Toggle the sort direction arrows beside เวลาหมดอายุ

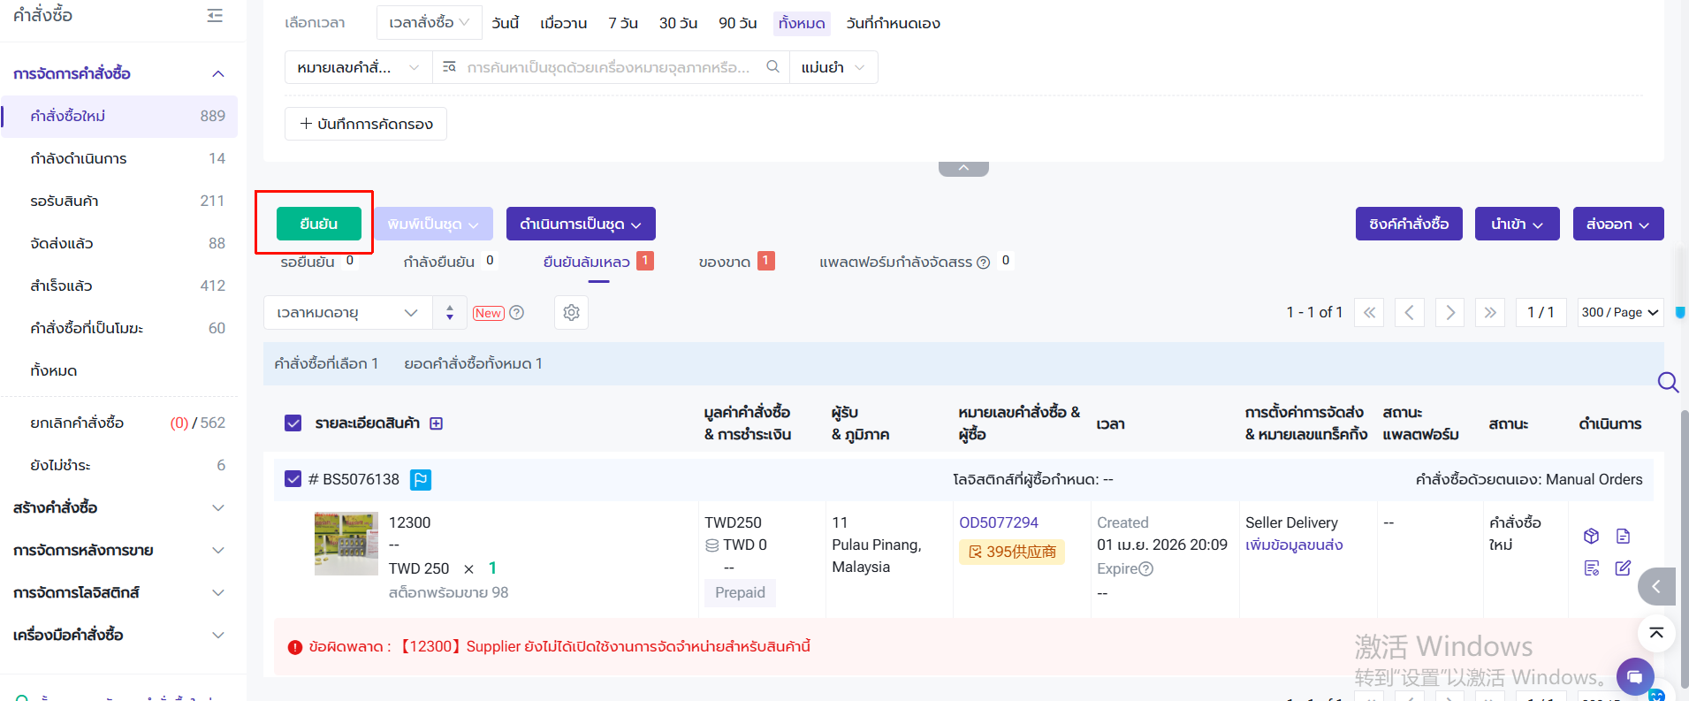[x=450, y=313]
